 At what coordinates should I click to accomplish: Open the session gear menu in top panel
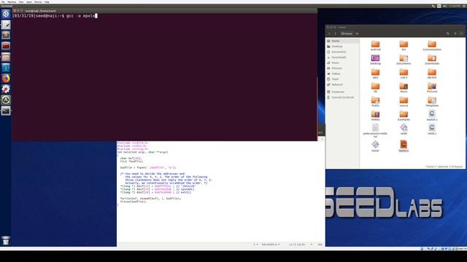(x=464, y=6)
